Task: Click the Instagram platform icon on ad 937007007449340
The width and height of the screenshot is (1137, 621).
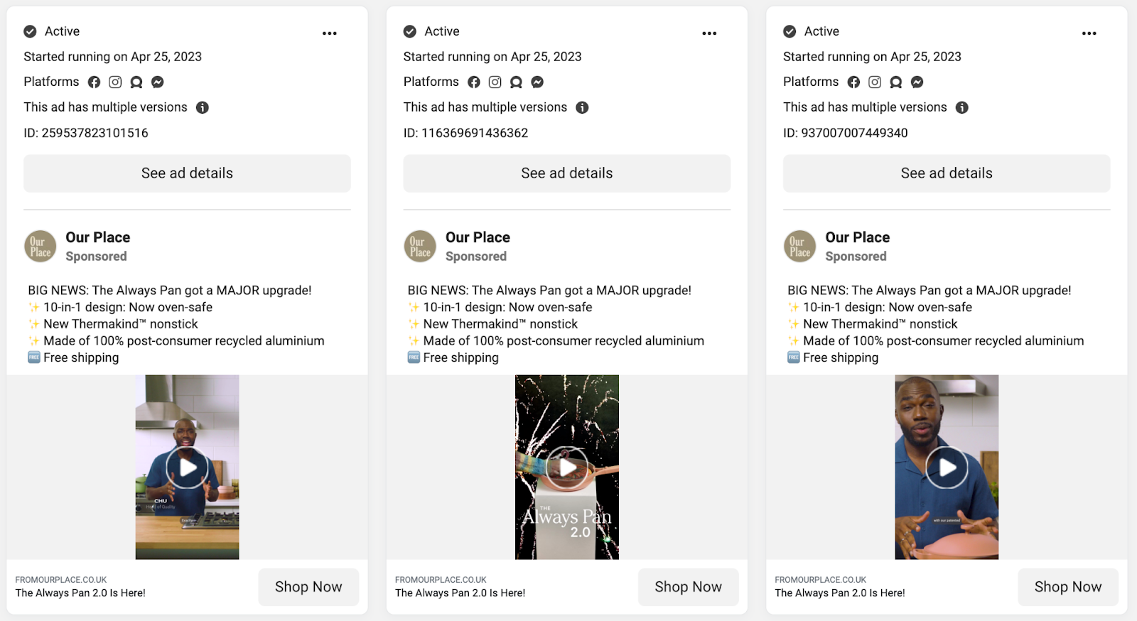Action: click(875, 82)
